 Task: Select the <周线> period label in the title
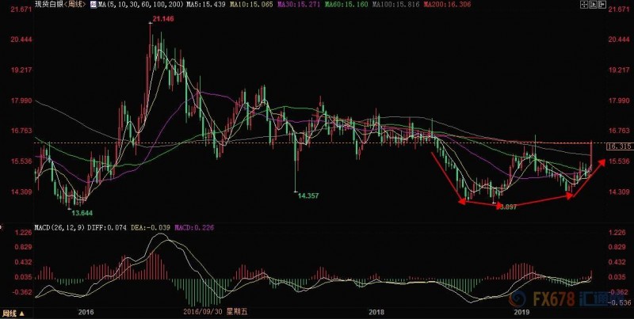[x=76, y=5]
